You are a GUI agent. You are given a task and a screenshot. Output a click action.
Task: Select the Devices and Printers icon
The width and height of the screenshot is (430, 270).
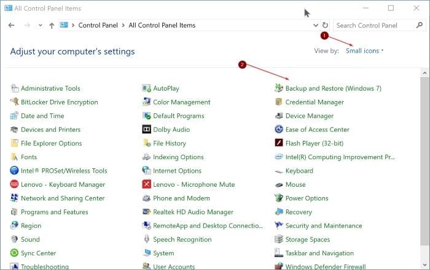[x=14, y=130]
